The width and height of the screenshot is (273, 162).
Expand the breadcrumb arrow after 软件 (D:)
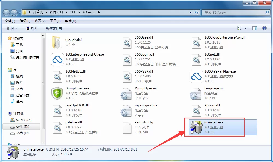pyautogui.click(x=66, y=12)
